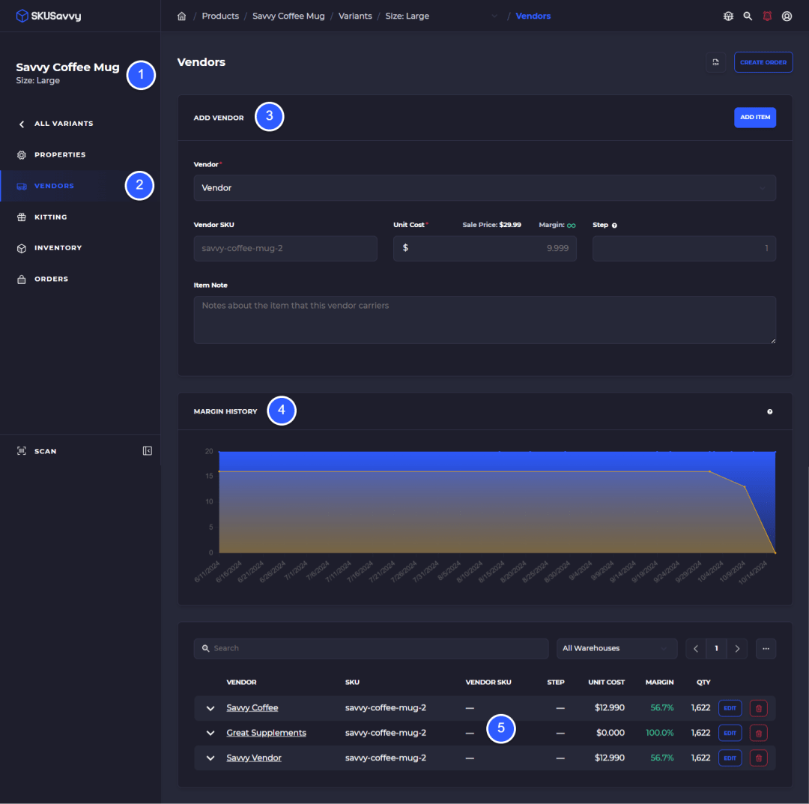Screen dimensions: 809x804
Task: Click the Add Item button
Action: coord(754,118)
